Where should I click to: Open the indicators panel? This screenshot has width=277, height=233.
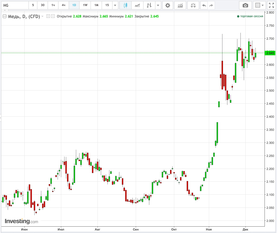click(x=180, y=5)
